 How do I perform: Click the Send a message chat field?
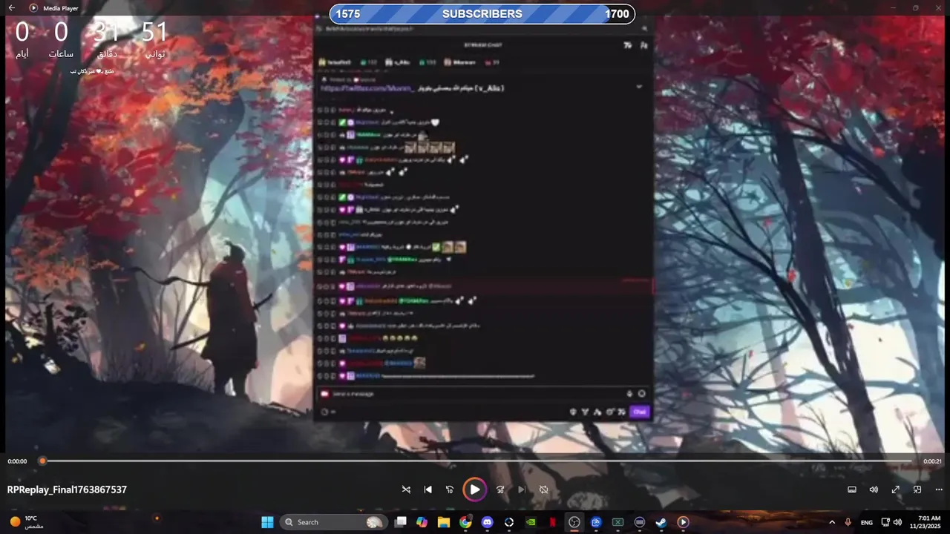point(475,394)
